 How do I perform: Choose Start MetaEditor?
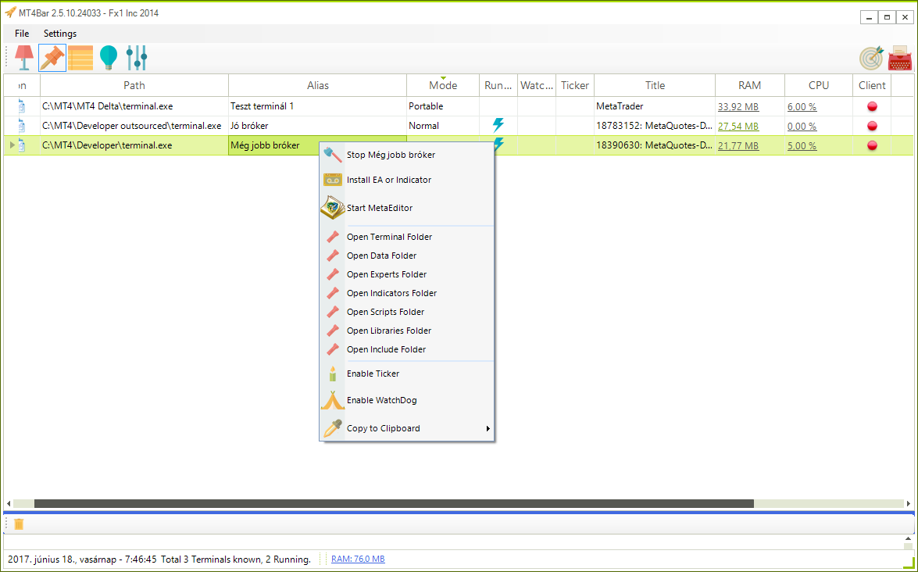click(x=407, y=208)
